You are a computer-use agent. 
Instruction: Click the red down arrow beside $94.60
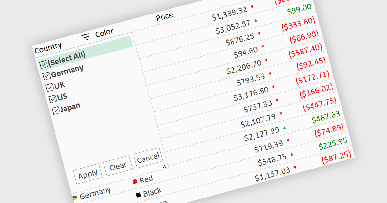(263, 47)
